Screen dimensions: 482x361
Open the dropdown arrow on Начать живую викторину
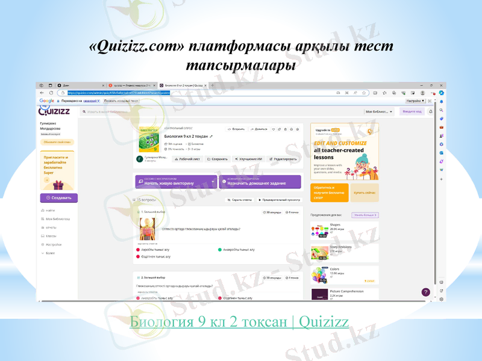[x=212, y=181]
